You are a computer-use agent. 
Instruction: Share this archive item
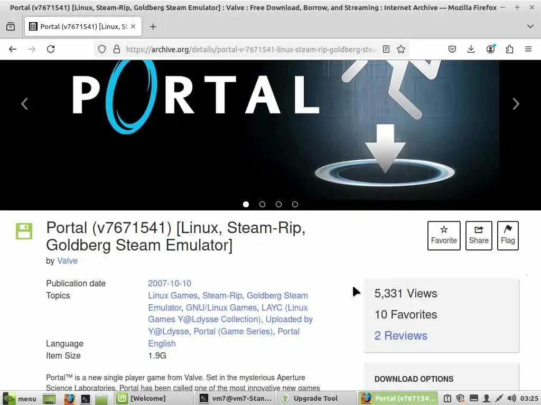click(479, 236)
